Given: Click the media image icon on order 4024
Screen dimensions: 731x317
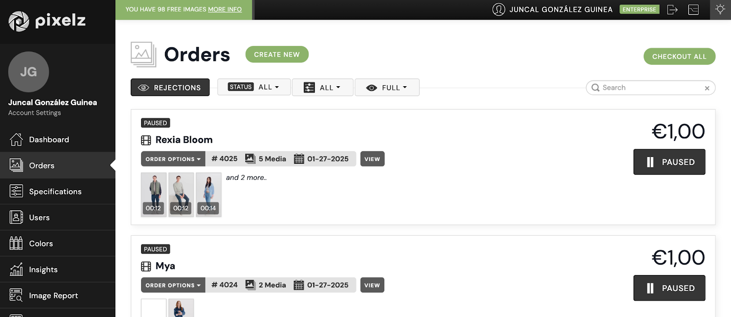Looking at the screenshot, I should click(250, 285).
